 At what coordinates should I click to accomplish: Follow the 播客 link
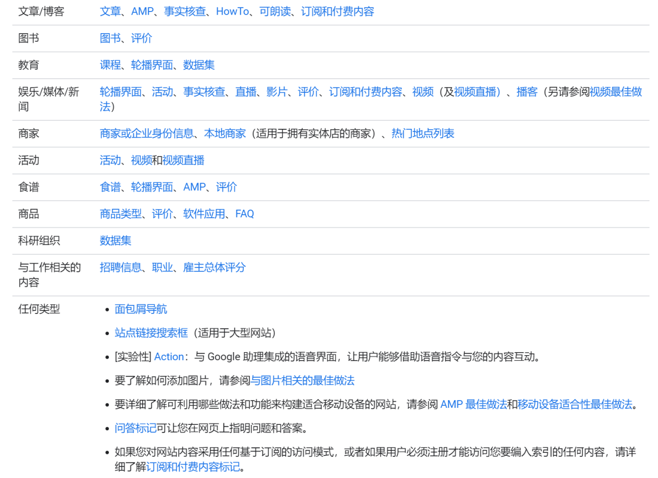pos(527,92)
